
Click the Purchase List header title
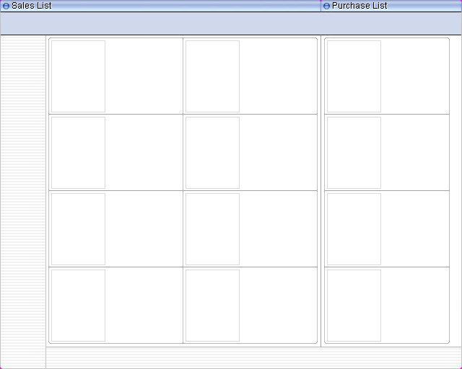click(x=359, y=6)
